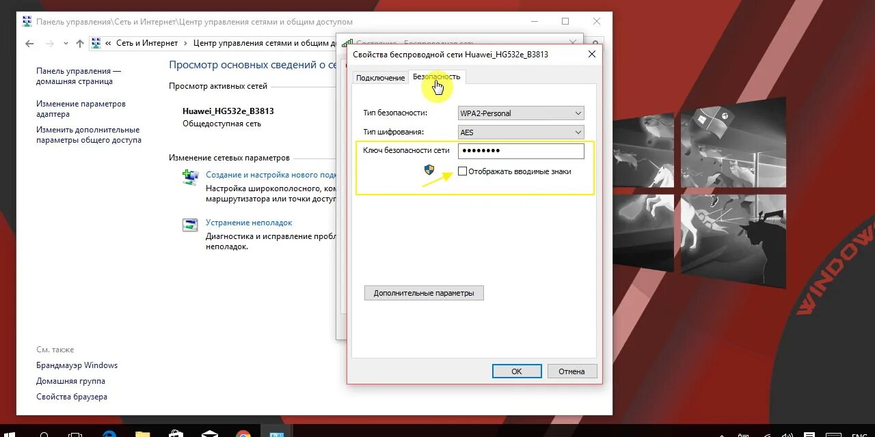Switch to the Подключение tab

coord(380,78)
